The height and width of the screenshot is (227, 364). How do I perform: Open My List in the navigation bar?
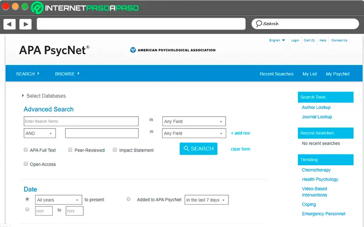point(310,74)
